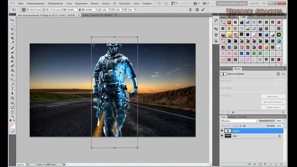Select the Clone Stamp tool

coord(13,57)
